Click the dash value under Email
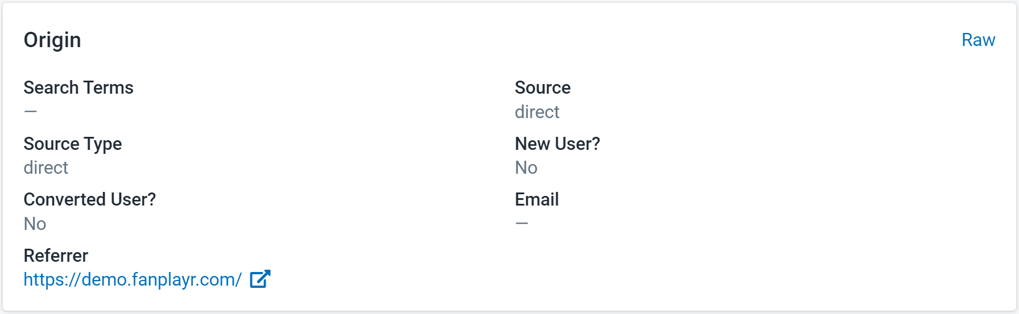Viewport: 1019px width, 314px height. 522,223
